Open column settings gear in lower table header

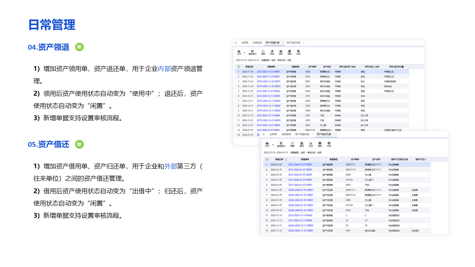[266, 159]
